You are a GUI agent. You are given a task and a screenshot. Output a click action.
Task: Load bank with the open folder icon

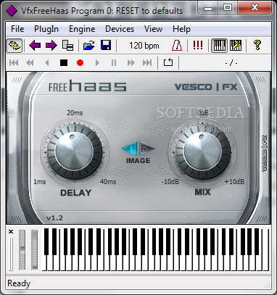88,46
